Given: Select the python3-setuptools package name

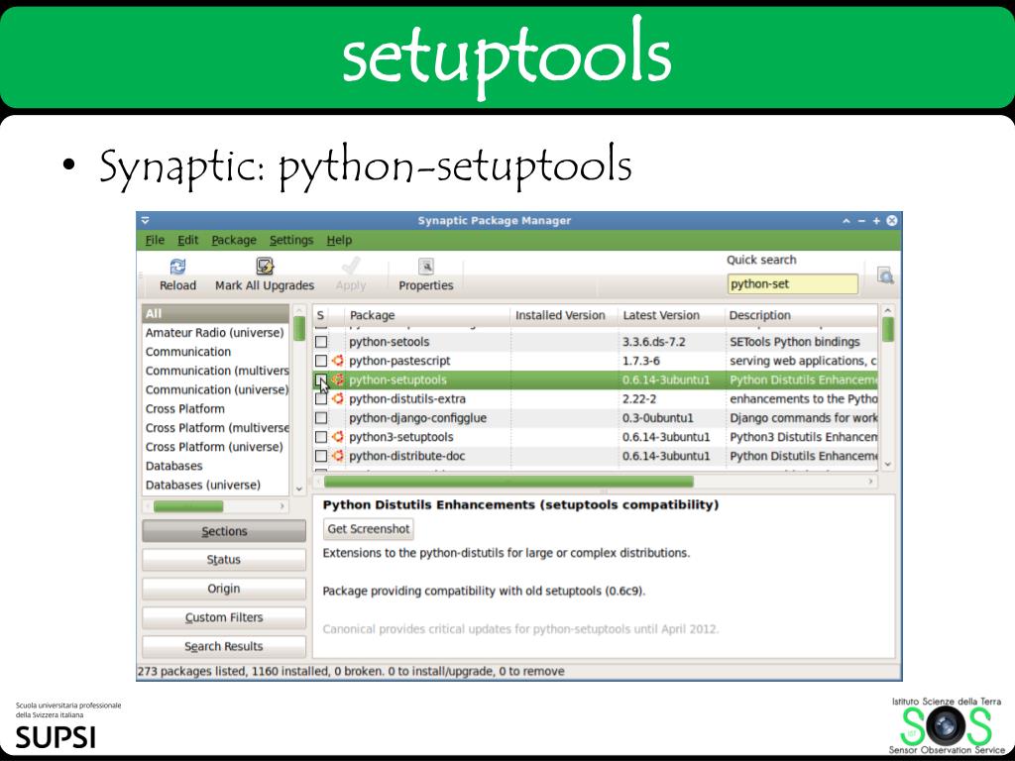Looking at the screenshot, I should pyautogui.click(x=401, y=437).
